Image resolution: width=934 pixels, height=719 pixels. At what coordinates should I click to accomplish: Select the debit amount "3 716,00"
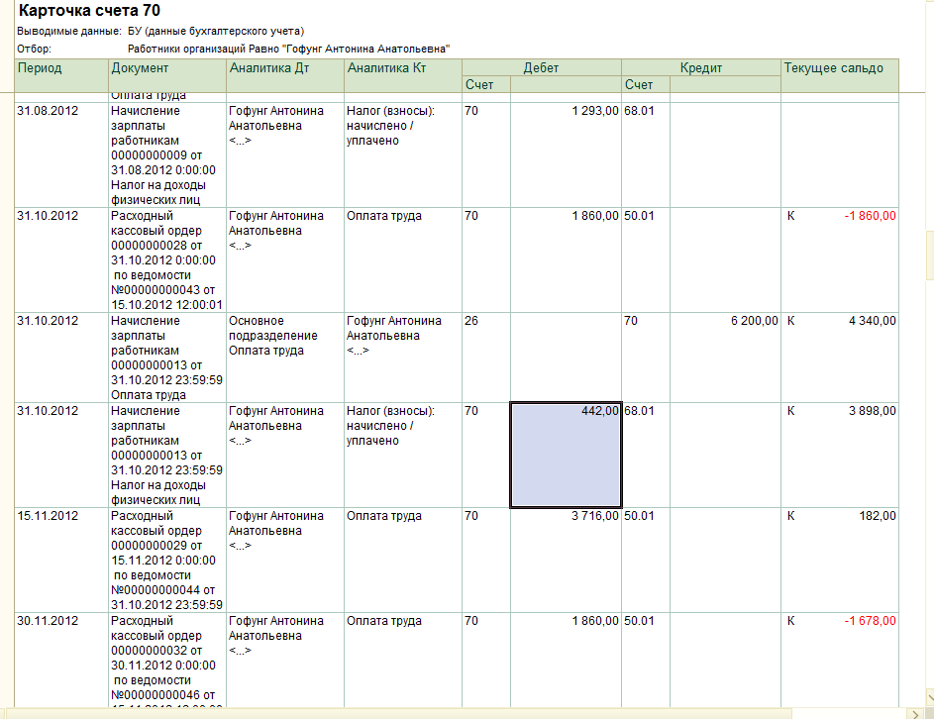tap(566, 560)
